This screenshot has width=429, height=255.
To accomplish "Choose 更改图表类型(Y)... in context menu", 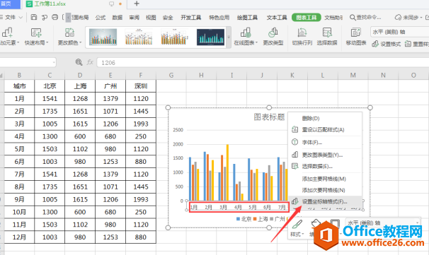I will tap(326, 155).
